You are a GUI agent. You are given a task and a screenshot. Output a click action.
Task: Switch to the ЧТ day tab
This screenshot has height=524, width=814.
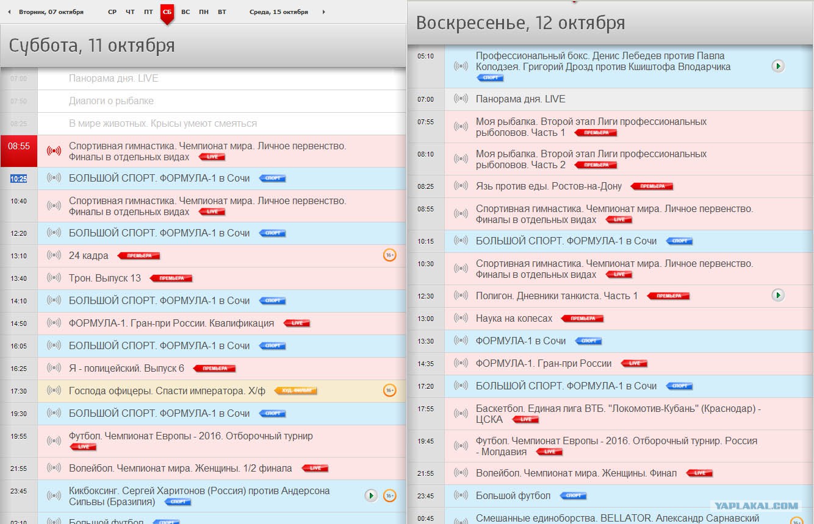coord(130,12)
